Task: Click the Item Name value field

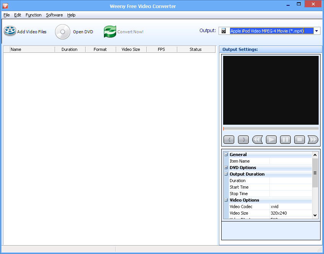Action: (x=290, y=161)
